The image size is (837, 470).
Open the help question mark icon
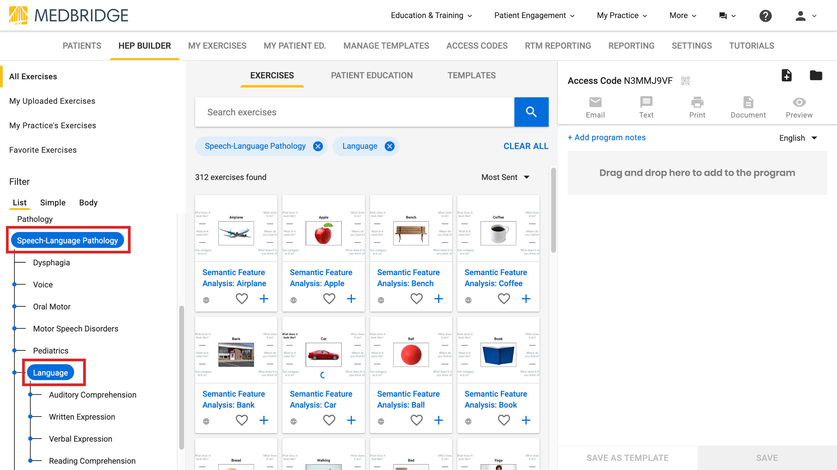765,16
